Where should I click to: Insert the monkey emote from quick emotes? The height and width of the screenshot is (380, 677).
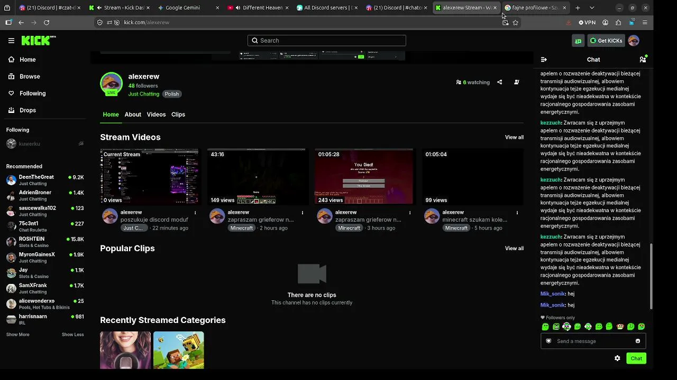point(620,327)
